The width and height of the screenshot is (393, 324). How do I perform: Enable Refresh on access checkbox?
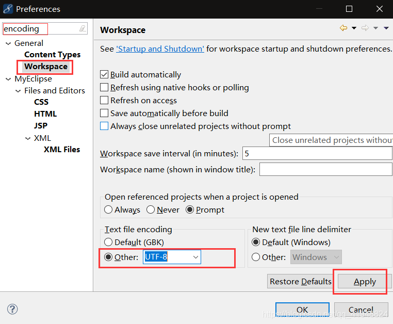pyautogui.click(x=104, y=100)
